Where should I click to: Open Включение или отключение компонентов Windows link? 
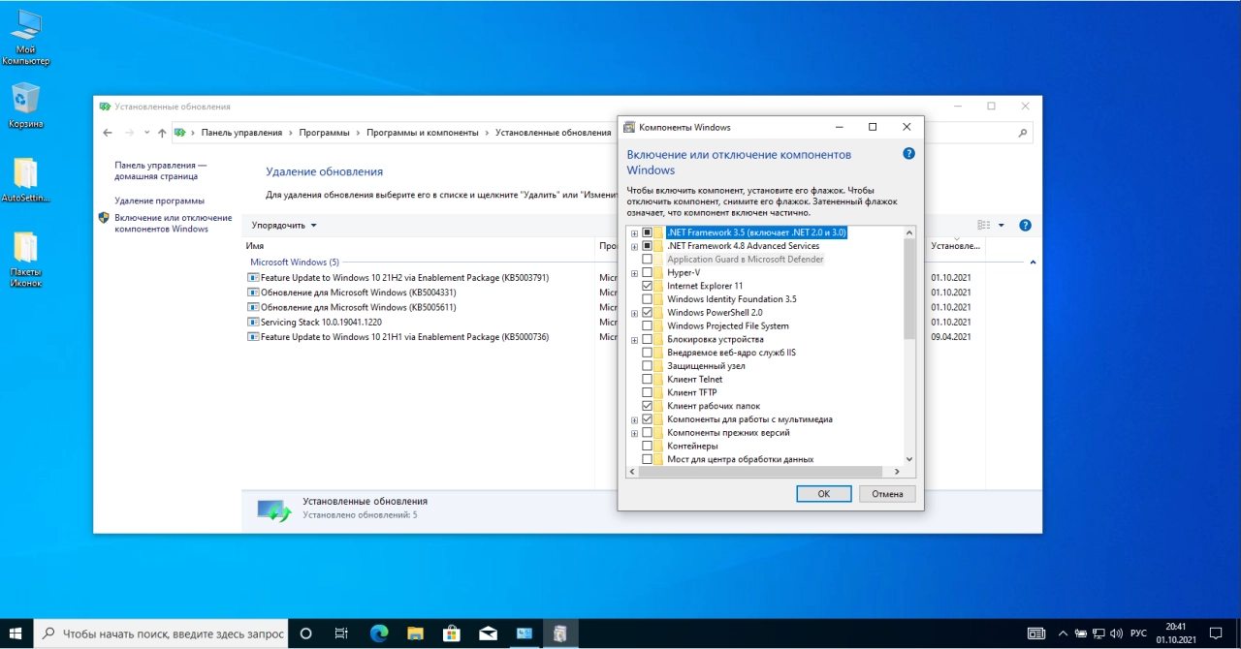point(173,223)
